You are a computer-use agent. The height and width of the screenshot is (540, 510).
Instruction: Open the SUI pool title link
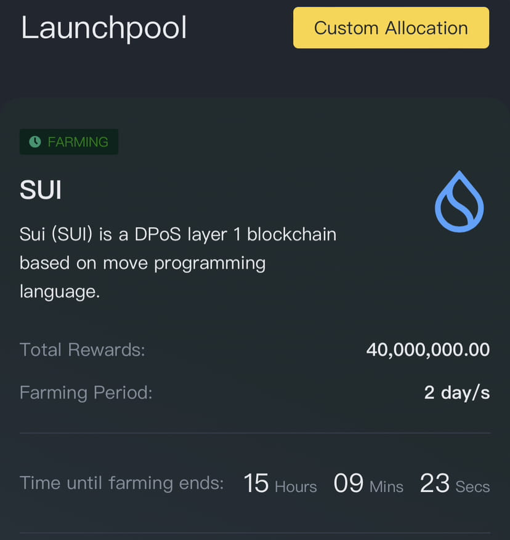click(x=40, y=189)
